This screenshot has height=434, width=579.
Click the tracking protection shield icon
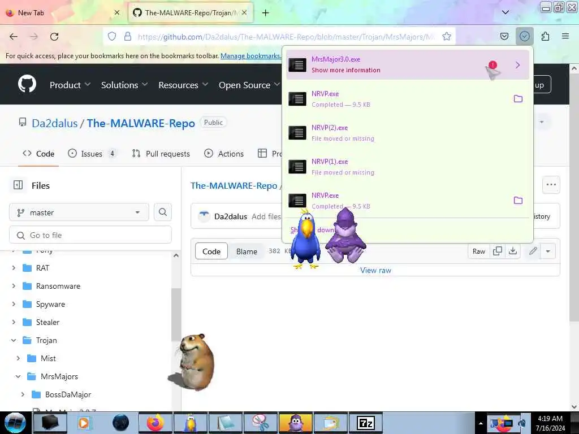(x=112, y=37)
